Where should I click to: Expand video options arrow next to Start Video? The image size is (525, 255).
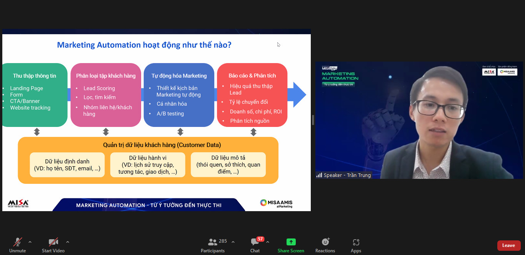coord(68,242)
